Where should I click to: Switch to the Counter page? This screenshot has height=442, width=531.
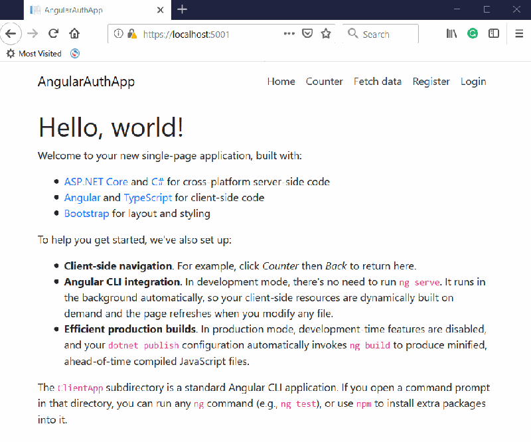324,81
